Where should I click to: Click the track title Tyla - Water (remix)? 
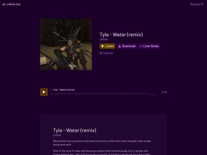pyautogui.click(x=64, y=90)
